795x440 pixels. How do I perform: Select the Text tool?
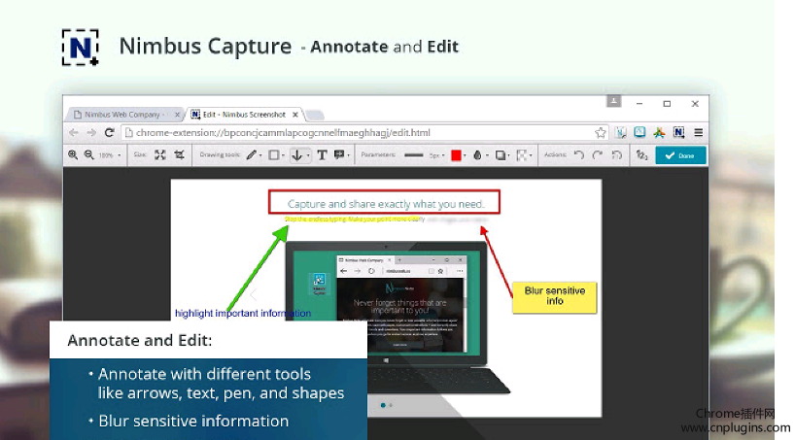[322, 155]
